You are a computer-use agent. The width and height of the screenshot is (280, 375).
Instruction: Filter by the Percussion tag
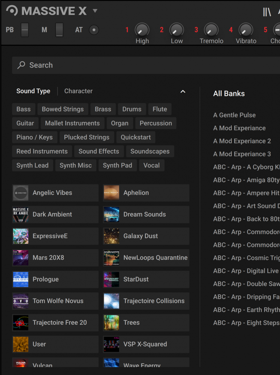(x=156, y=123)
